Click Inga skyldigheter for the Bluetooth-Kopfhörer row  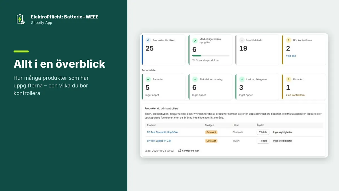pyautogui.click(x=282, y=132)
